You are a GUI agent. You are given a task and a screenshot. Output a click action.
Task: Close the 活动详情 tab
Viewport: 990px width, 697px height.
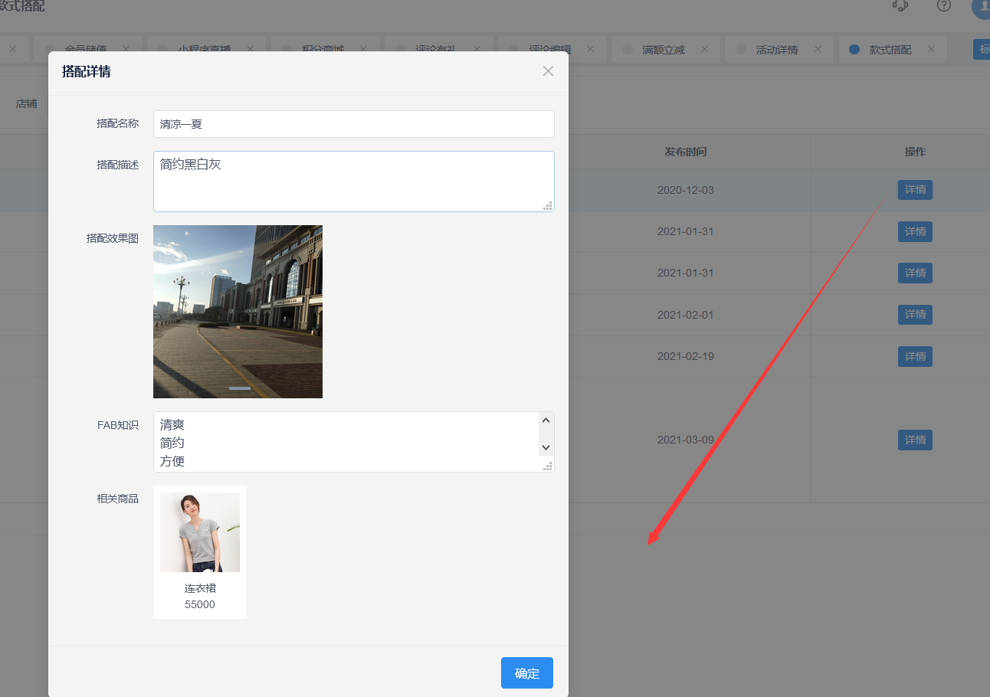coord(818,49)
